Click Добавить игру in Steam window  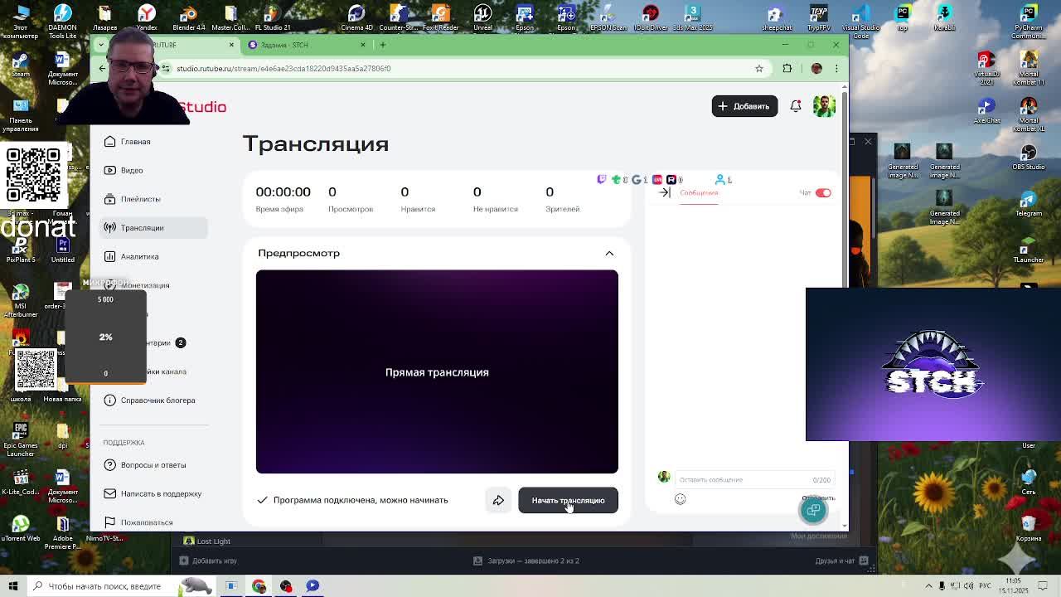click(x=208, y=561)
